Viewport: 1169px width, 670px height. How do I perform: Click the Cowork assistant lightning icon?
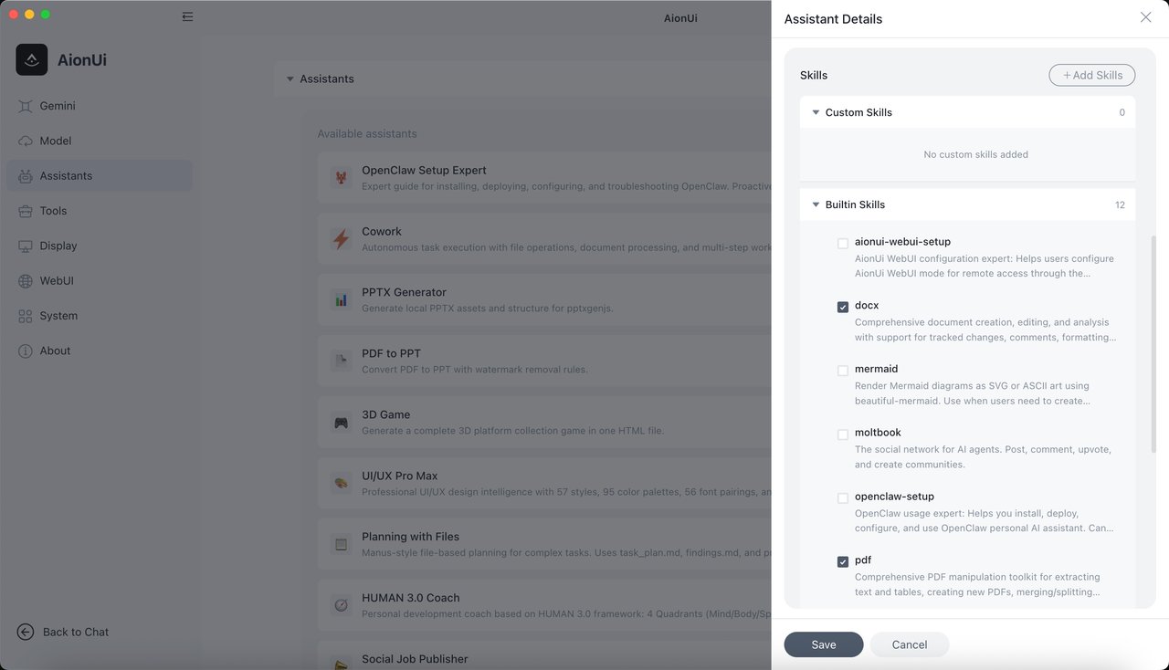341,238
